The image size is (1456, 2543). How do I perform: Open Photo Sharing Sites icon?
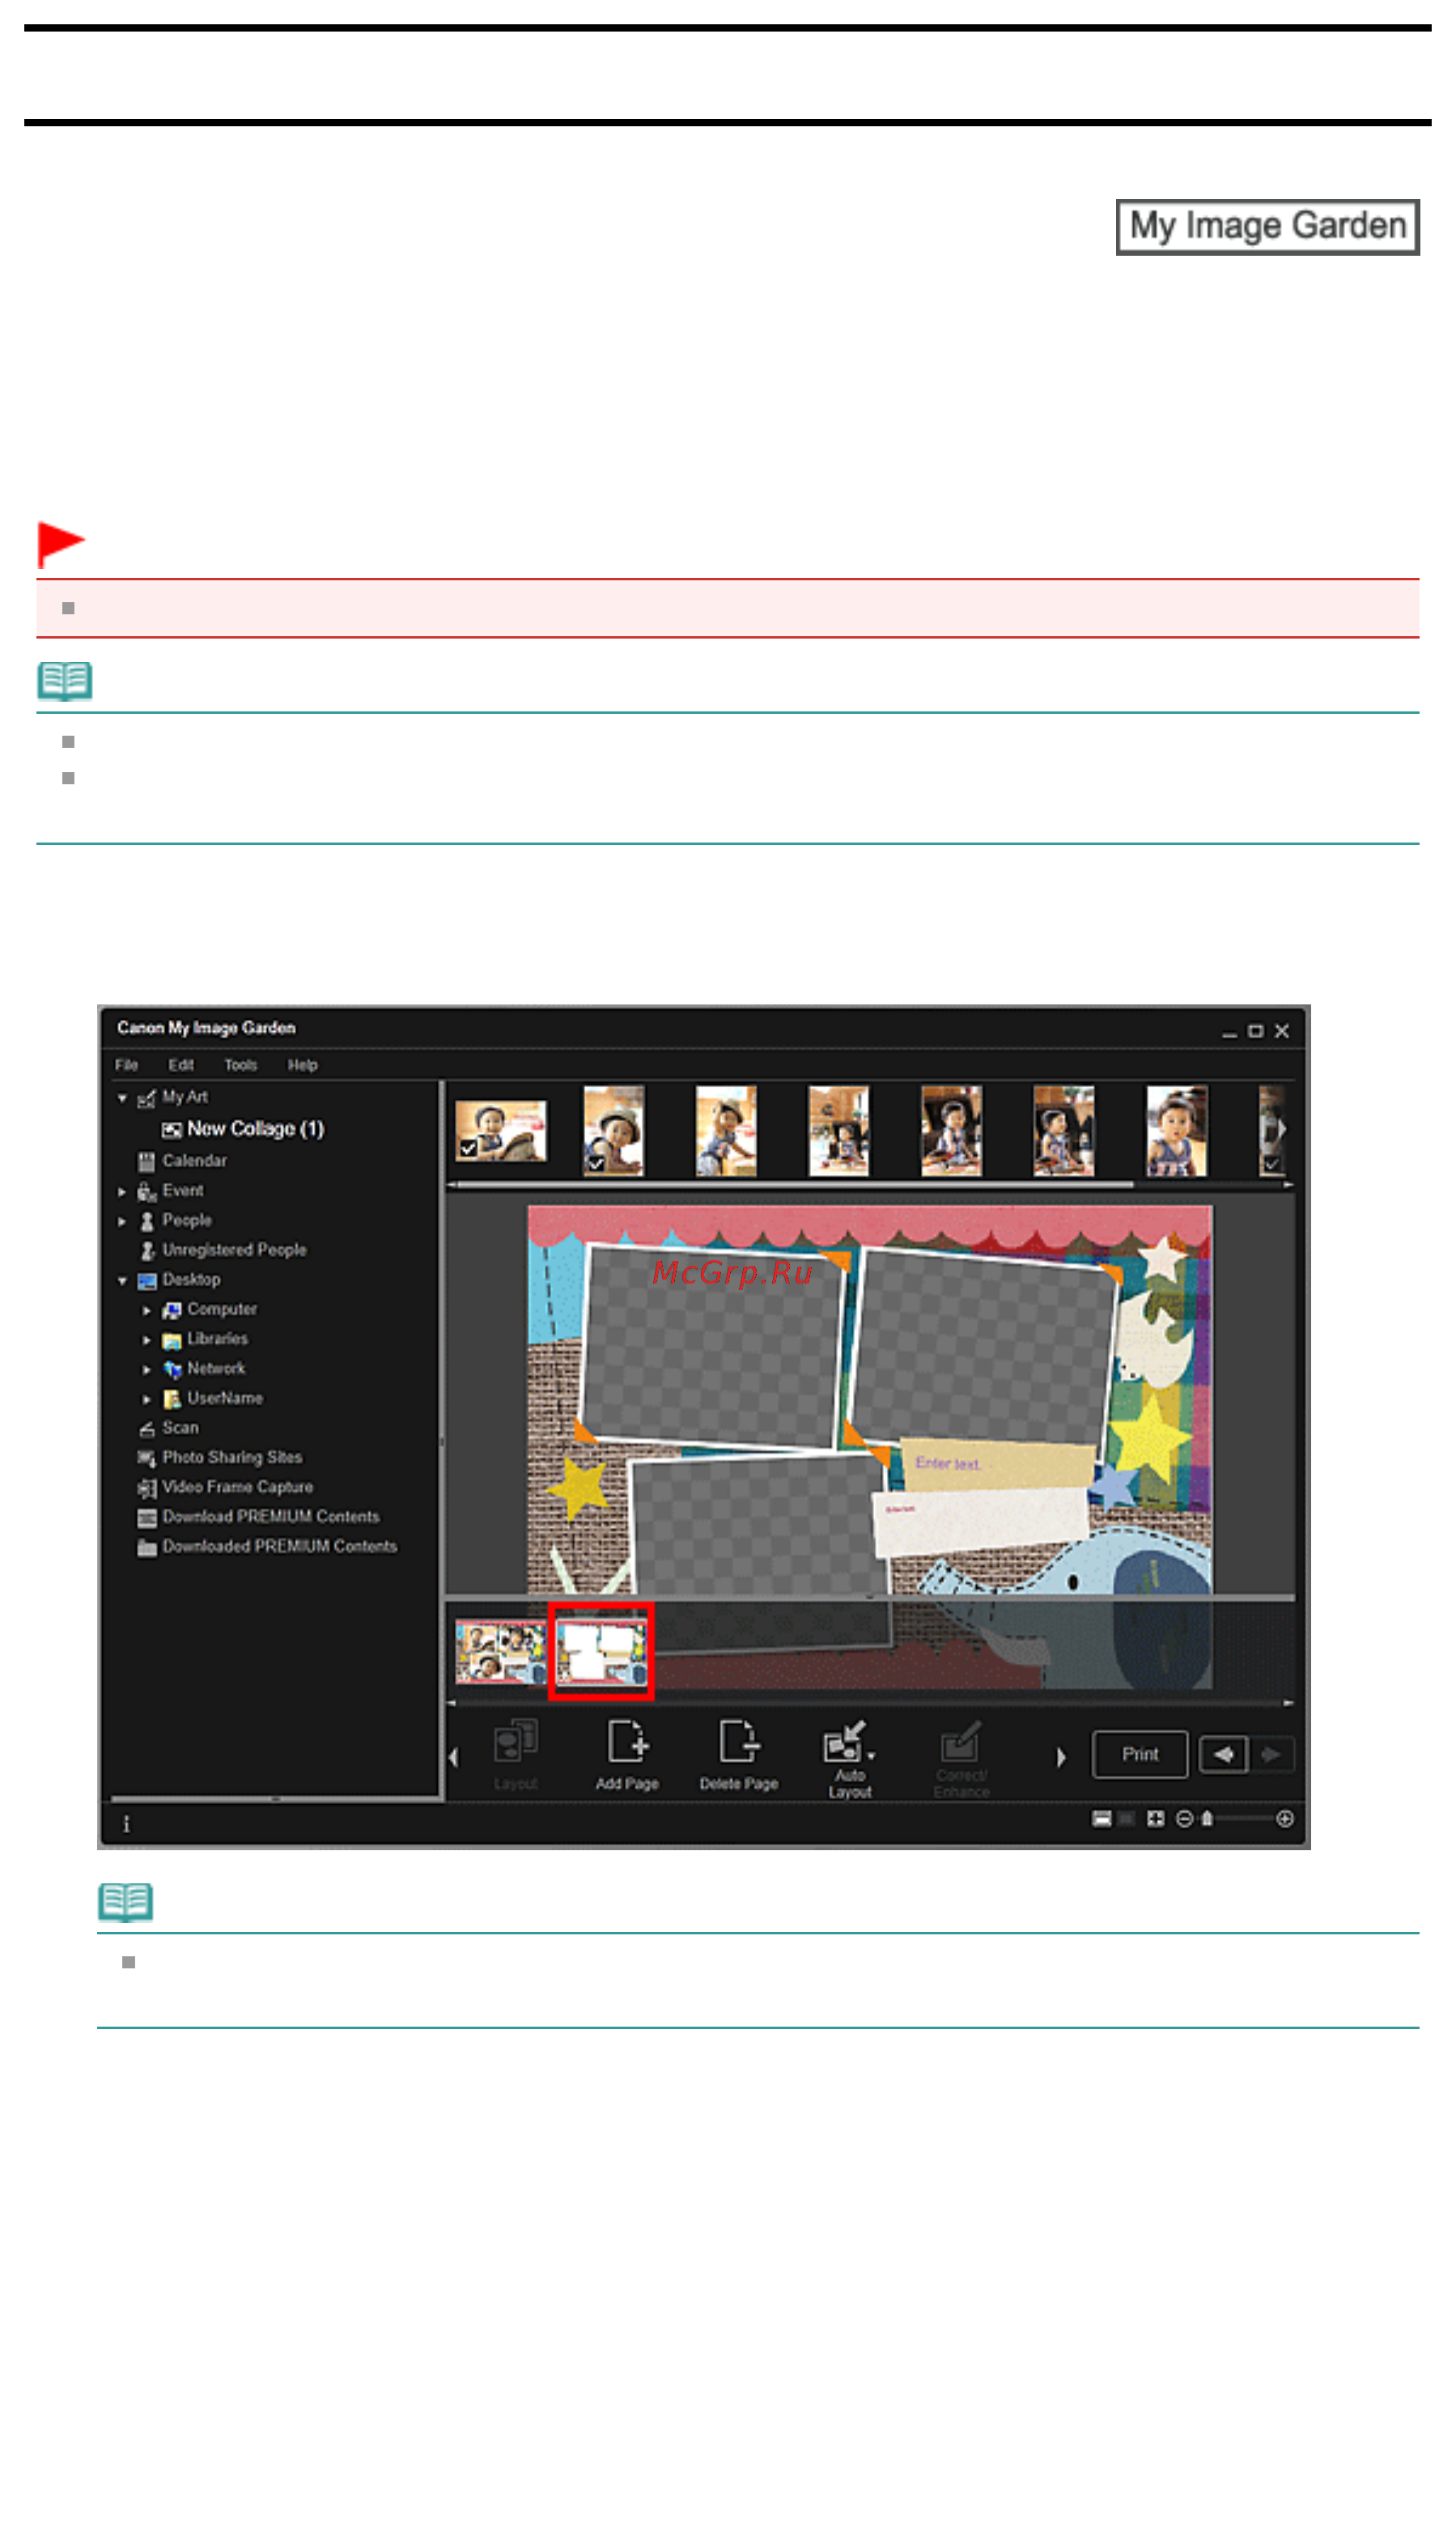pyautogui.click(x=146, y=1459)
